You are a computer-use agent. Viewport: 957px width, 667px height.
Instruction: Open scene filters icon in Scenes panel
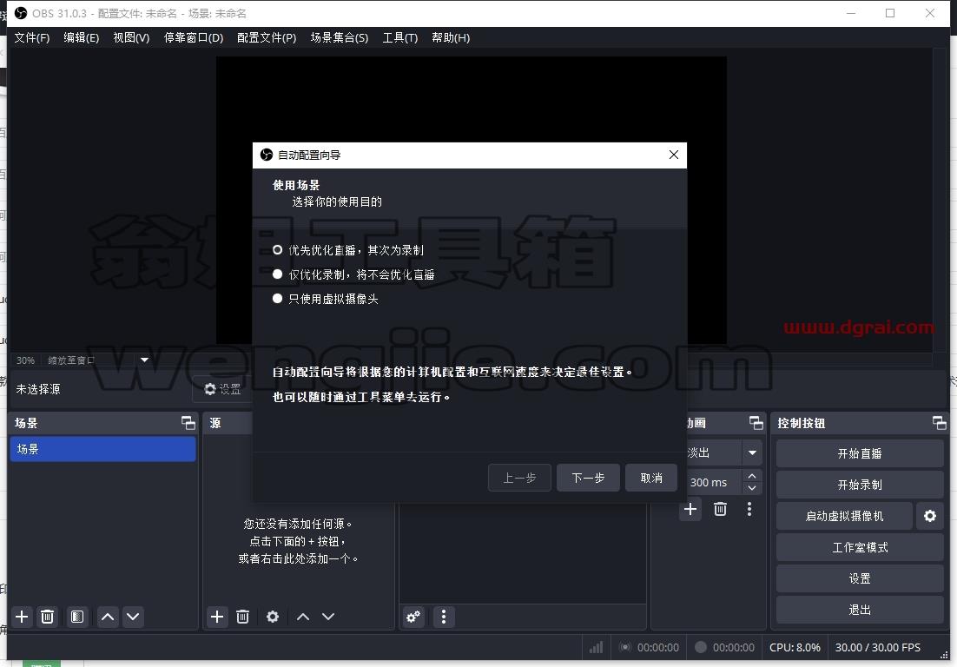[x=77, y=617]
